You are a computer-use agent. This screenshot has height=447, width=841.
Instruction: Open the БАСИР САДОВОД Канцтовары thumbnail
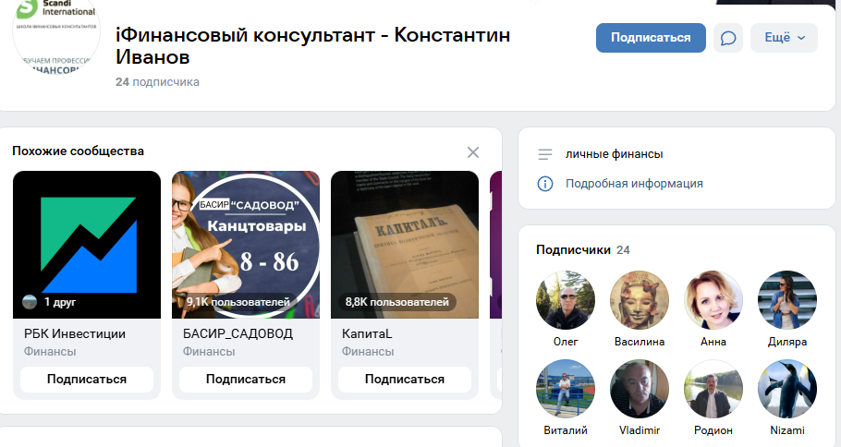[246, 245]
